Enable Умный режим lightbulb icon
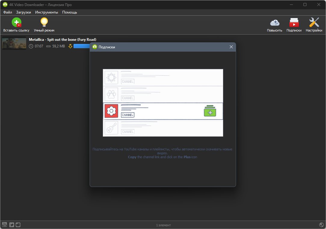The height and width of the screenshot is (229, 326). [x=44, y=22]
